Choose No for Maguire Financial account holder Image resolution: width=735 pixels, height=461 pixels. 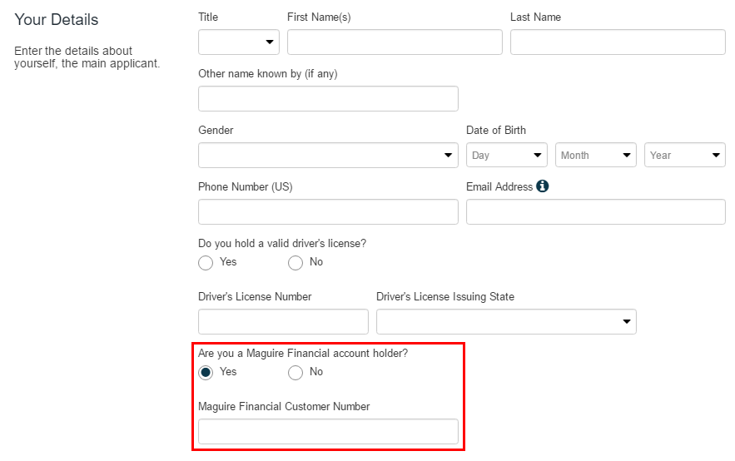click(x=295, y=373)
